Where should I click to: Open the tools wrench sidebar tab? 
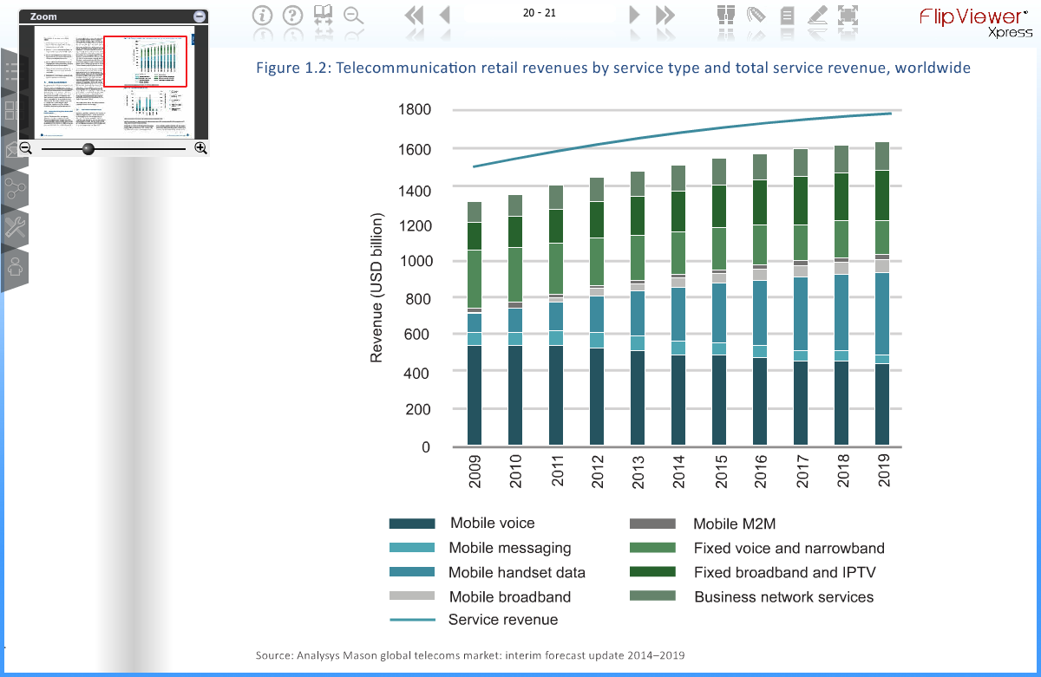tap(14, 228)
